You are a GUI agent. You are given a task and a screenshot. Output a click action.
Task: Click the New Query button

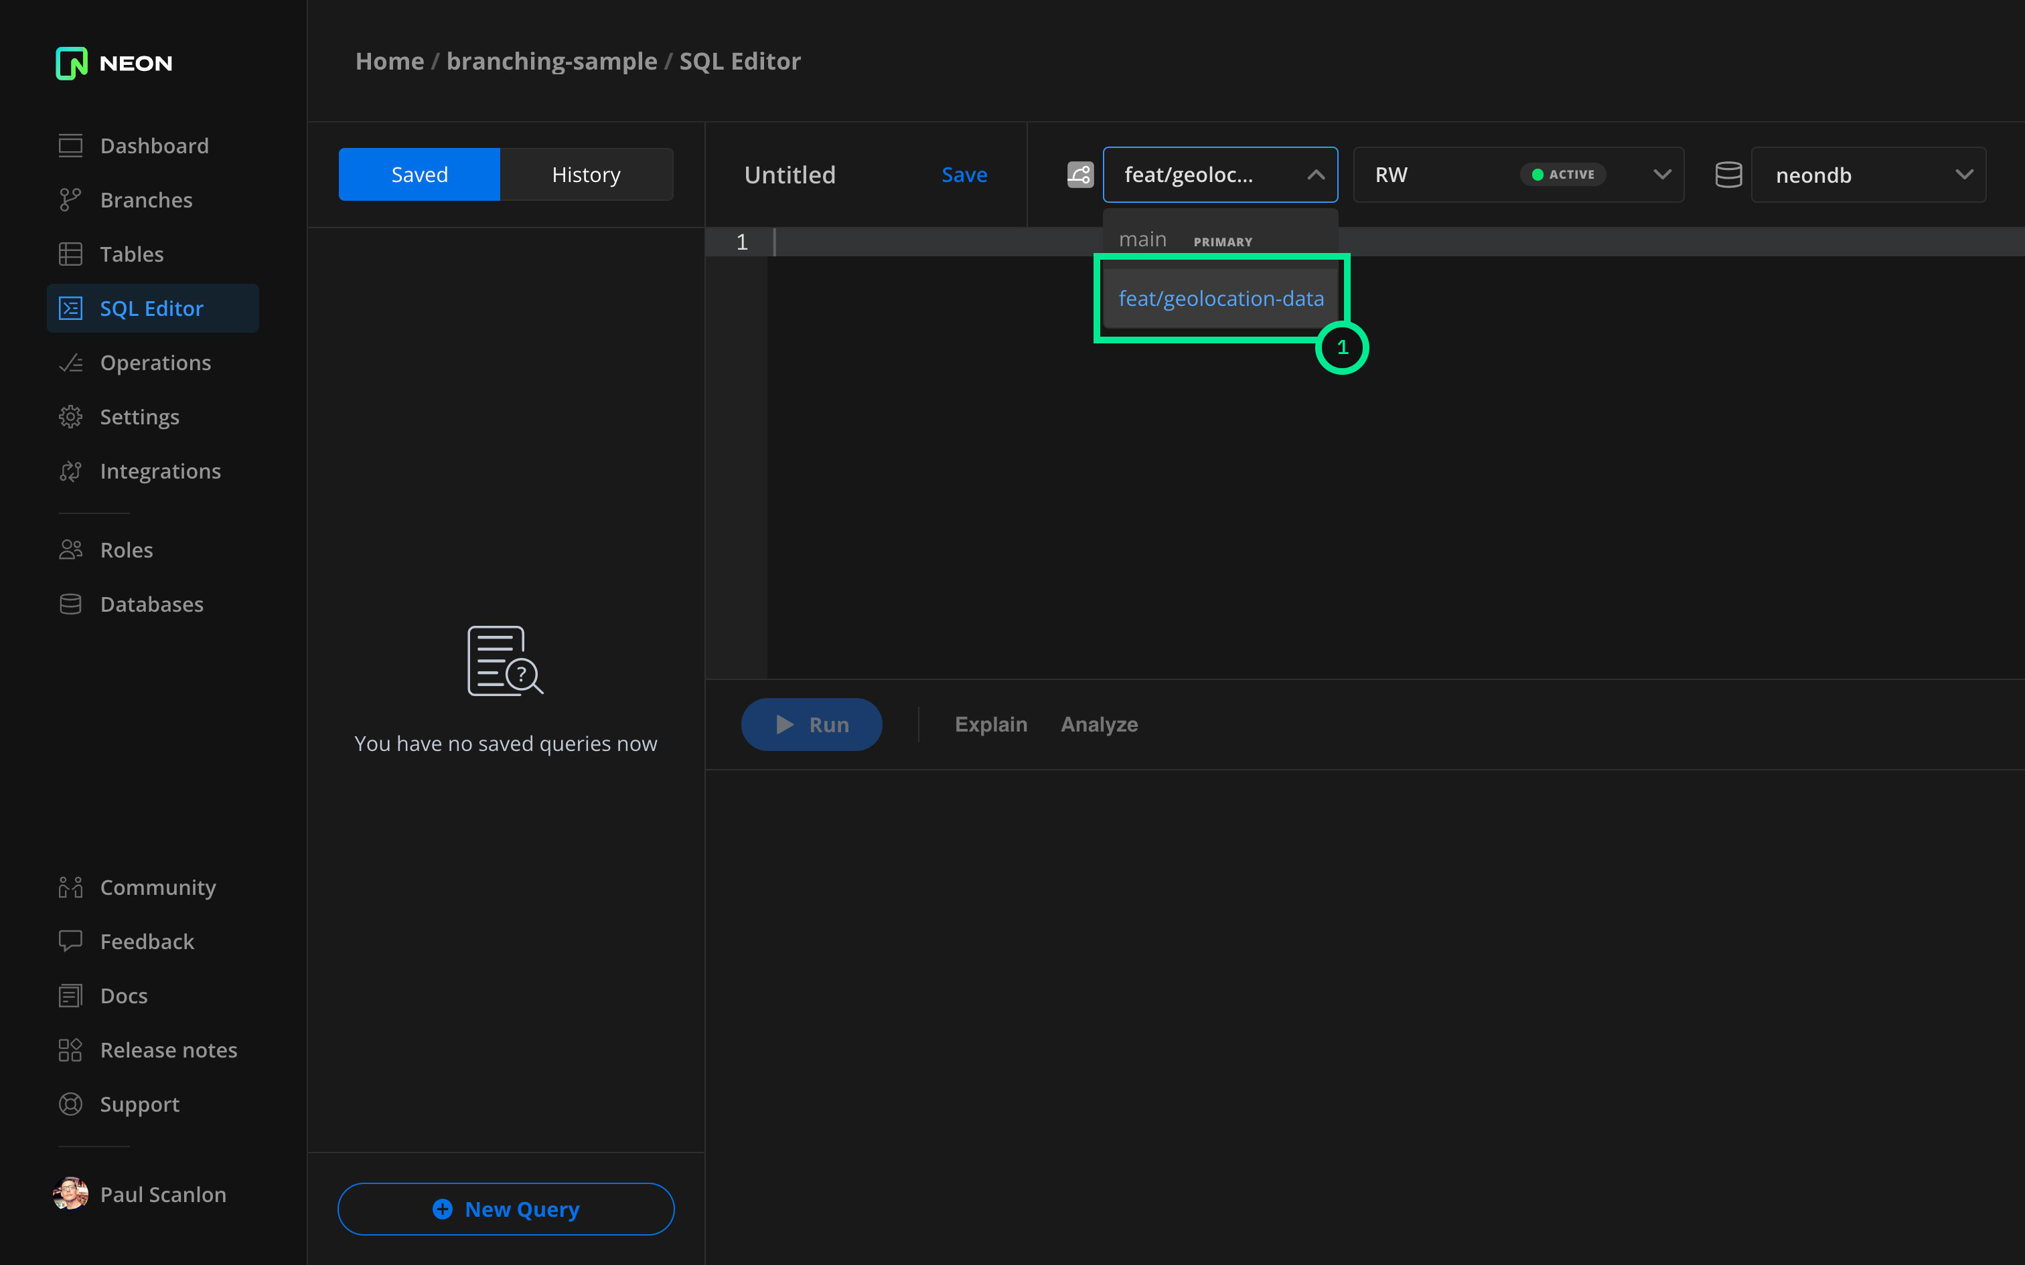(506, 1208)
